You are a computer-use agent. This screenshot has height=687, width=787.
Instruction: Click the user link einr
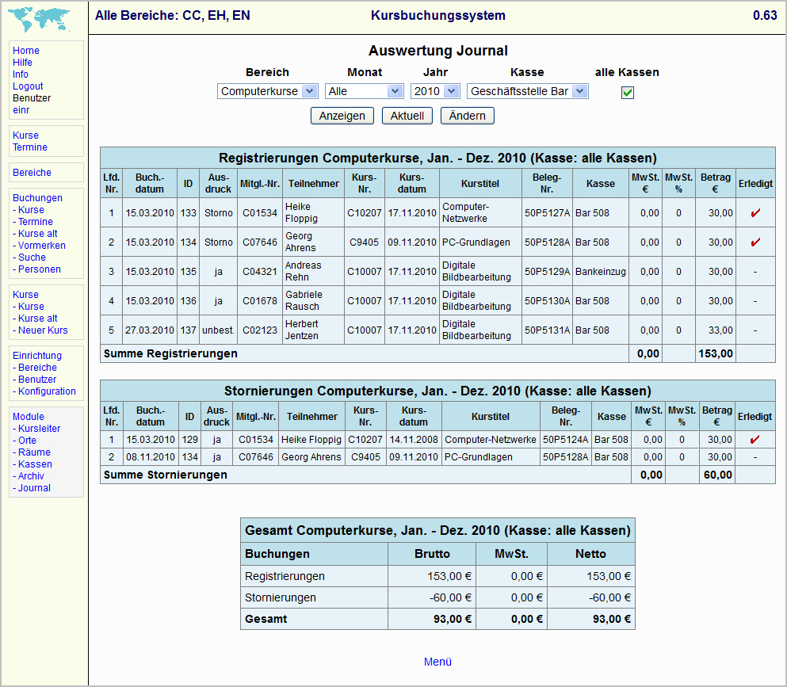click(21, 110)
